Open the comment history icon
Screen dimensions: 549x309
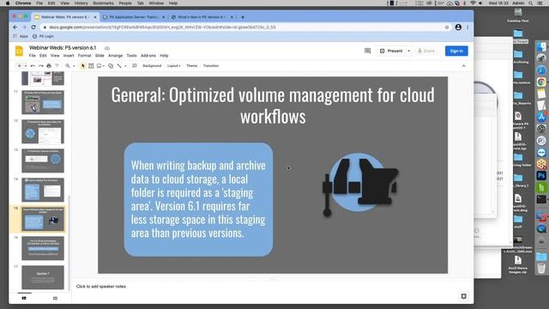(367, 51)
